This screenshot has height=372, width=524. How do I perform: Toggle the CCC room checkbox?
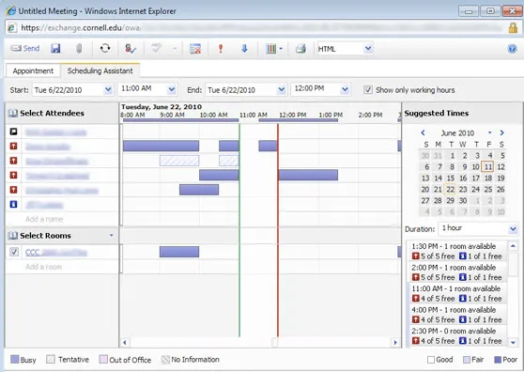tap(14, 252)
